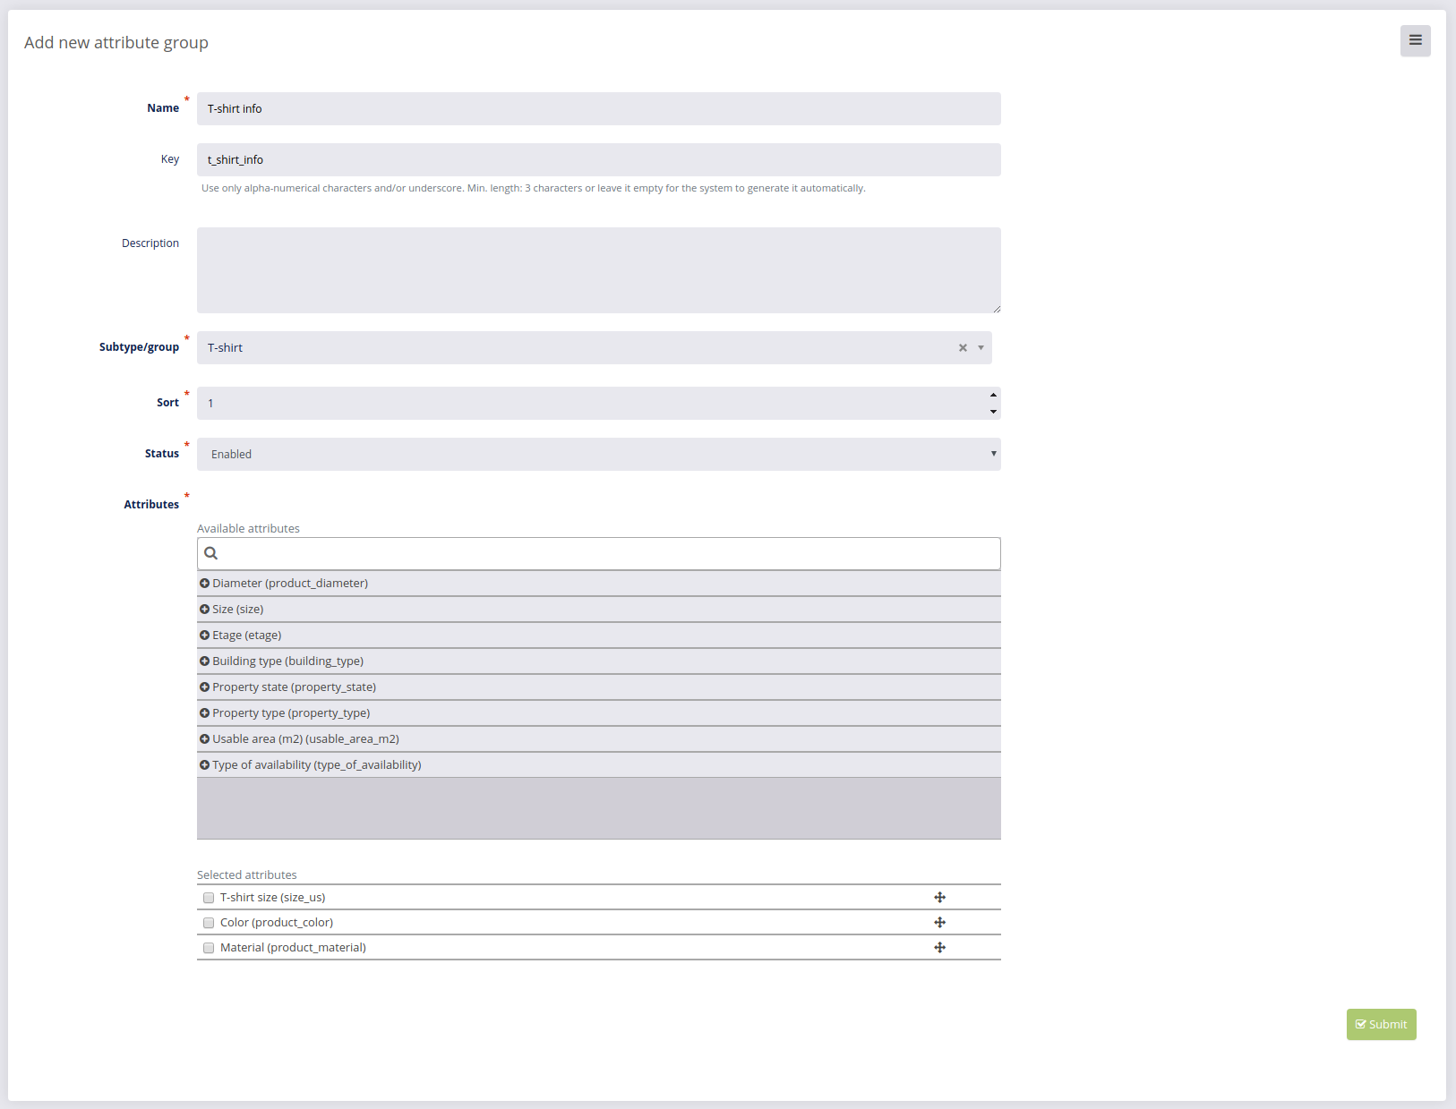Check the Material (product_material) checkbox
This screenshot has width=1456, height=1109.
pyautogui.click(x=209, y=948)
